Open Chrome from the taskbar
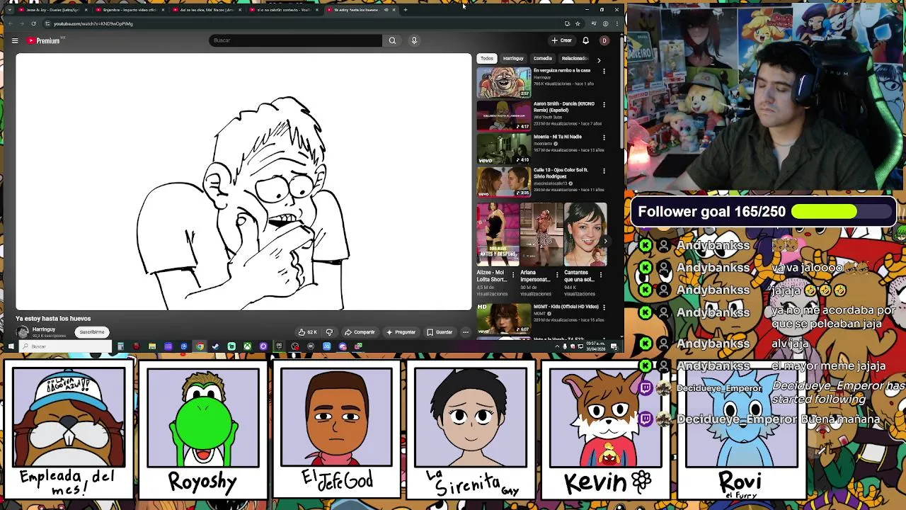This screenshot has height=510, width=906. tap(200, 346)
